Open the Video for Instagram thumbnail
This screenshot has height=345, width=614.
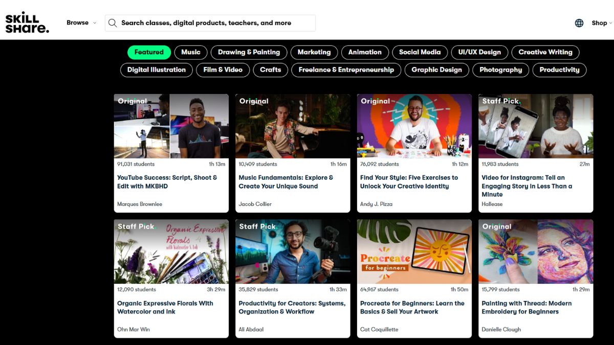[536, 126]
